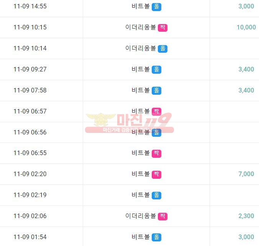Click the blue 홀 badge in 07:58 row
The width and height of the screenshot is (259, 246).
[x=156, y=91]
